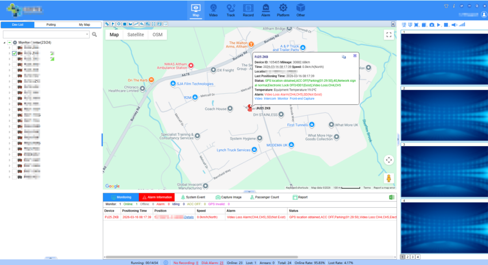Switch to OSM map view
The image size is (488, 265).
(x=157, y=35)
